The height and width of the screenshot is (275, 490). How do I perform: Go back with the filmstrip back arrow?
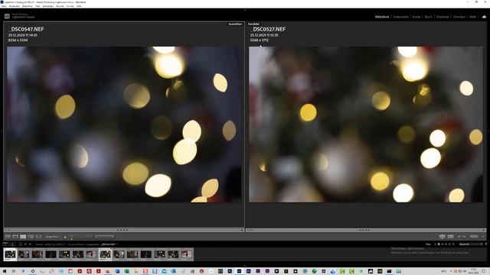pos(25,244)
